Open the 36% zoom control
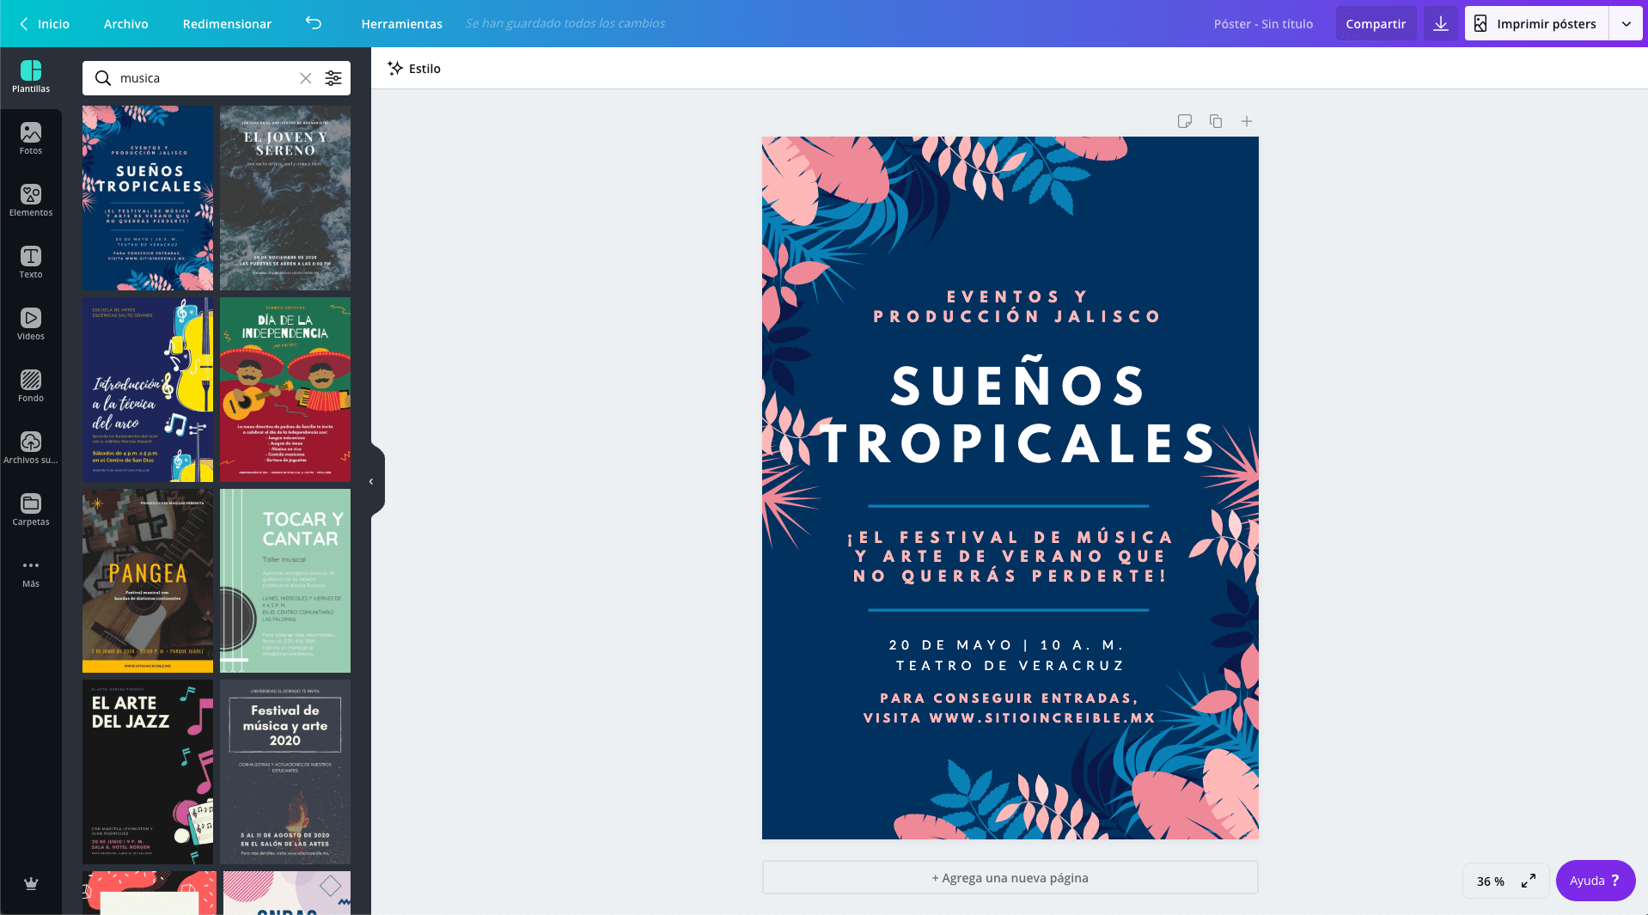1648x915 pixels. 1491,881
